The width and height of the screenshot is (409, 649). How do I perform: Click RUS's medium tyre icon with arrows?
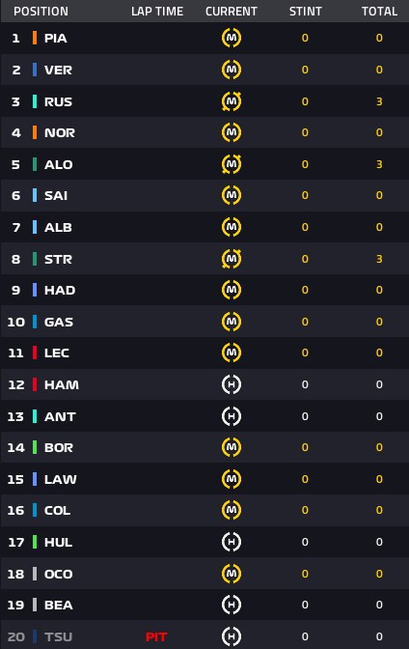(232, 101)
